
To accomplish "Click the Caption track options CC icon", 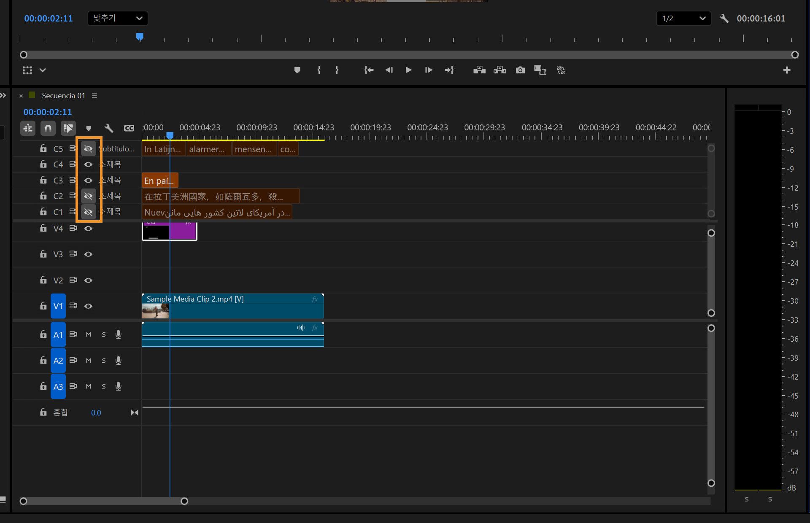I will pyautogui.click(x=129, y=128).
